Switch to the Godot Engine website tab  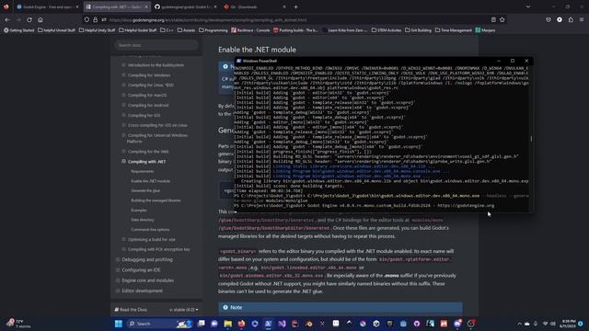tap(47, 6)
